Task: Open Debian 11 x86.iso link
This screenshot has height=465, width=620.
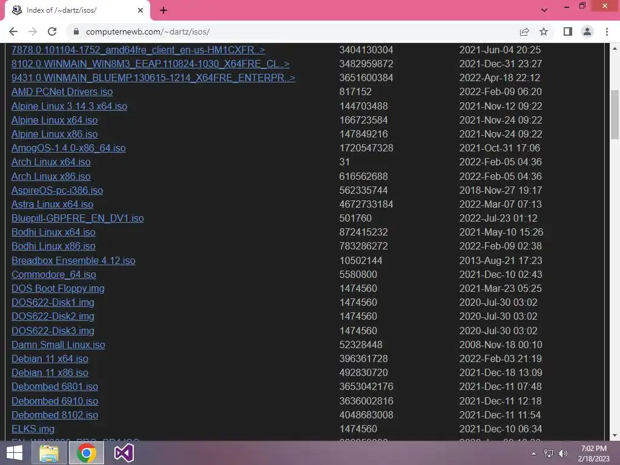Action: (50, 372)
